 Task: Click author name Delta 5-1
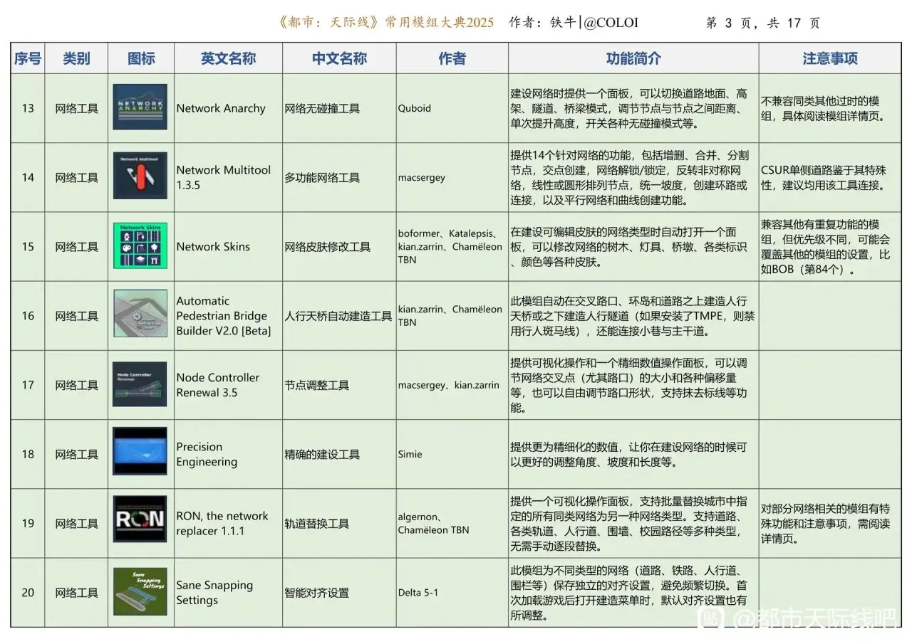[x=418, y=593]
